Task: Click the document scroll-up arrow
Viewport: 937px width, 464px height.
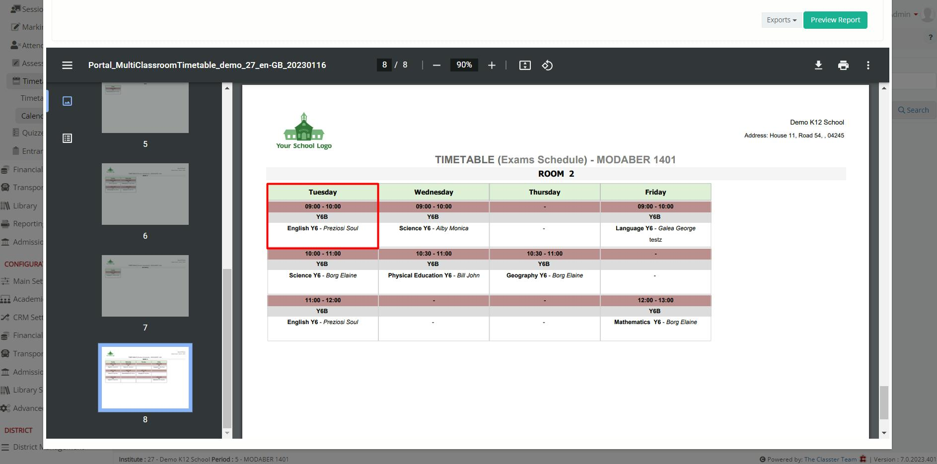Action: tap(884, 88)
